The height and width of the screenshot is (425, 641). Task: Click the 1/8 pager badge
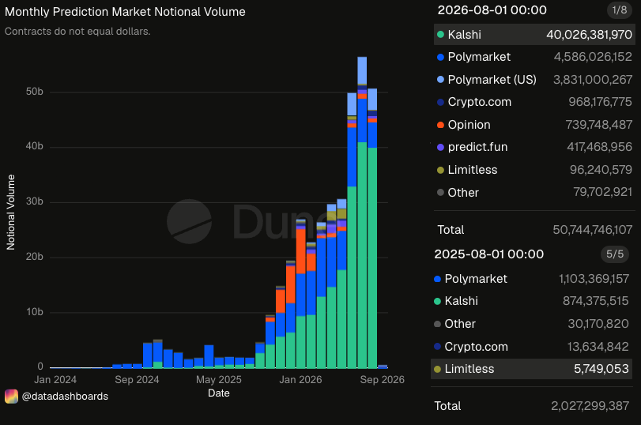tap(620, 9)
